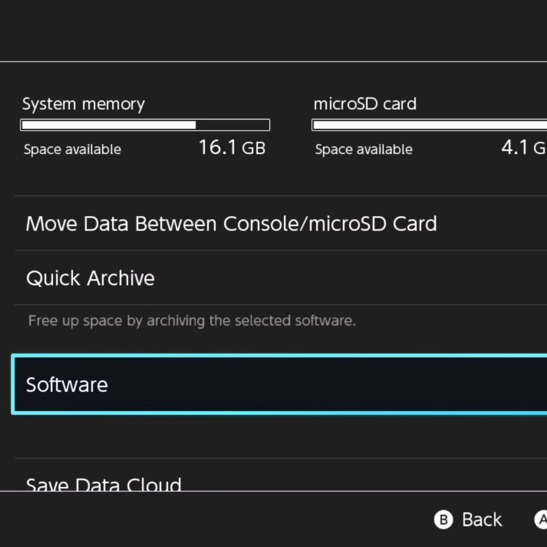The width and height of the screenshot is (547, 547).
Task: Click the archiving software description text
Action: click(192, 321)
